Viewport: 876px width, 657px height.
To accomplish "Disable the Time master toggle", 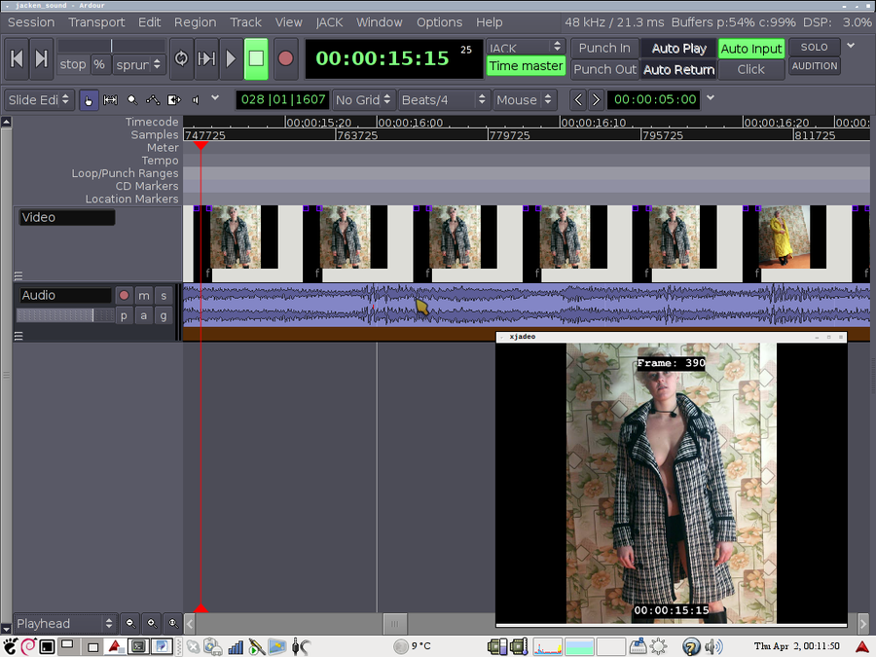I will click(526, 66).
